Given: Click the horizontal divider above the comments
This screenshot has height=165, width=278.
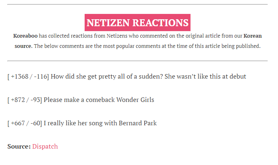Looking at the screenshot, I should coord(137,61).
